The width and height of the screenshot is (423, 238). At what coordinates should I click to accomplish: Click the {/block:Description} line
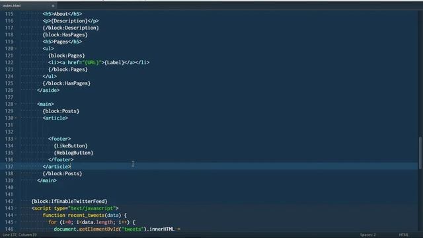[71, 28]
